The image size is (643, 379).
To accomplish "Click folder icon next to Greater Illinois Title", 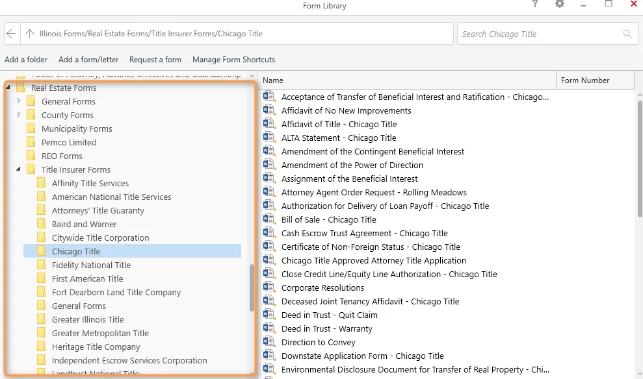I will coord(41,319).
